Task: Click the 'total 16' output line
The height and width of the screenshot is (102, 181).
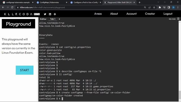Action: point(44,77)
